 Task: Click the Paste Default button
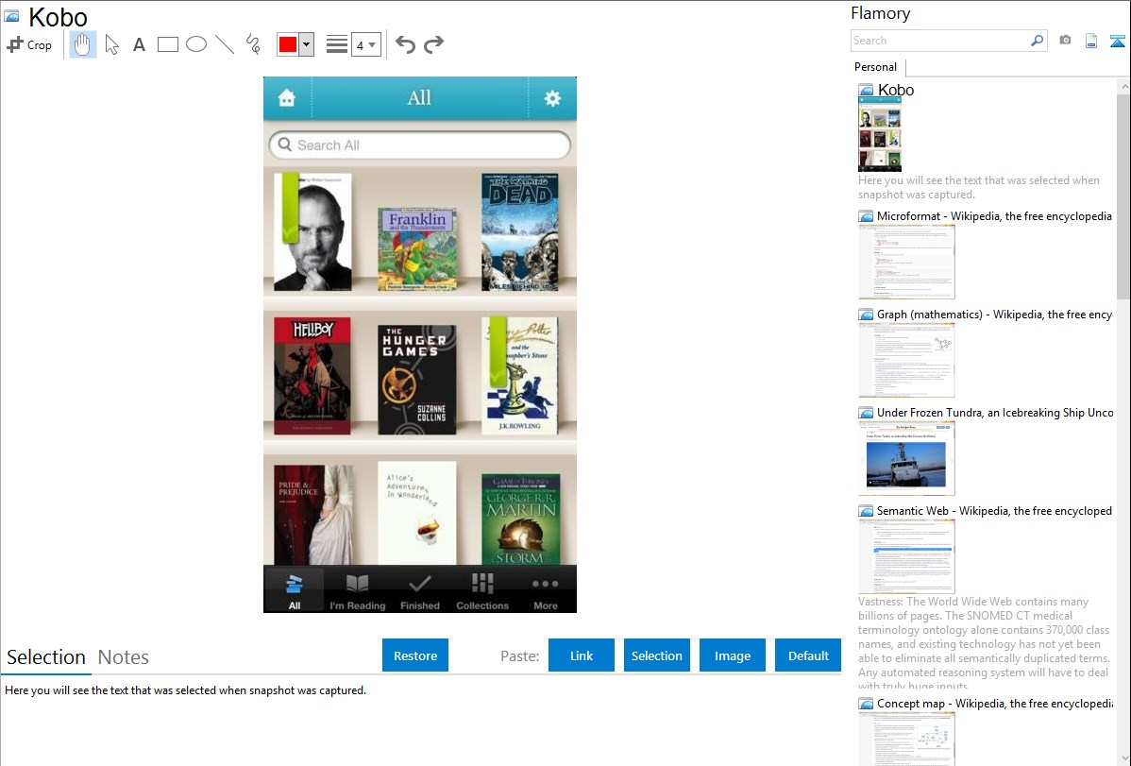click(x=808, y=655)
